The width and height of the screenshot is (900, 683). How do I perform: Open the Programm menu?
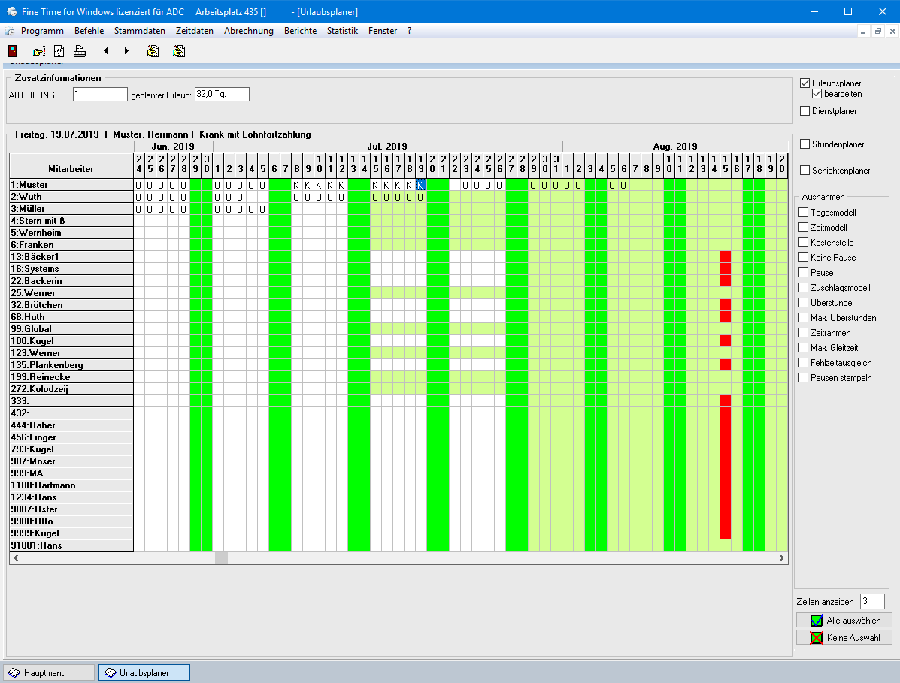coord(42,31)
